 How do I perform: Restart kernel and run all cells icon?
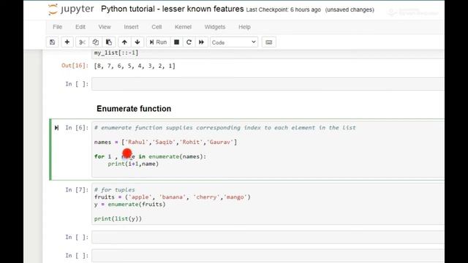click(x=202, y=42)
